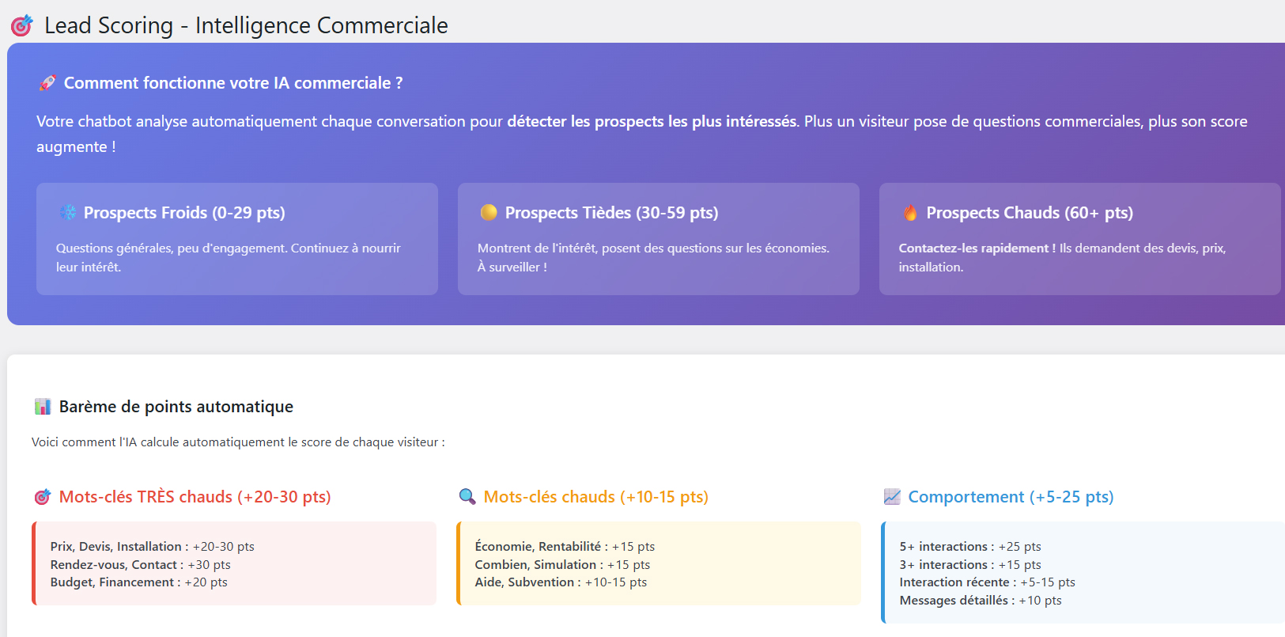
Task: Click the bar chart icon beside Barème de points
Action: click(43, 407)
